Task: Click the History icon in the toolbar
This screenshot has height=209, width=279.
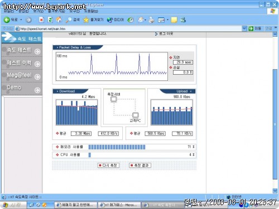Action: [x=131, y=20]
